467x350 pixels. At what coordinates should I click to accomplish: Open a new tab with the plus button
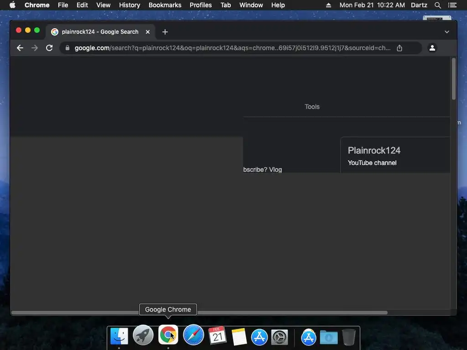[165, 32]
